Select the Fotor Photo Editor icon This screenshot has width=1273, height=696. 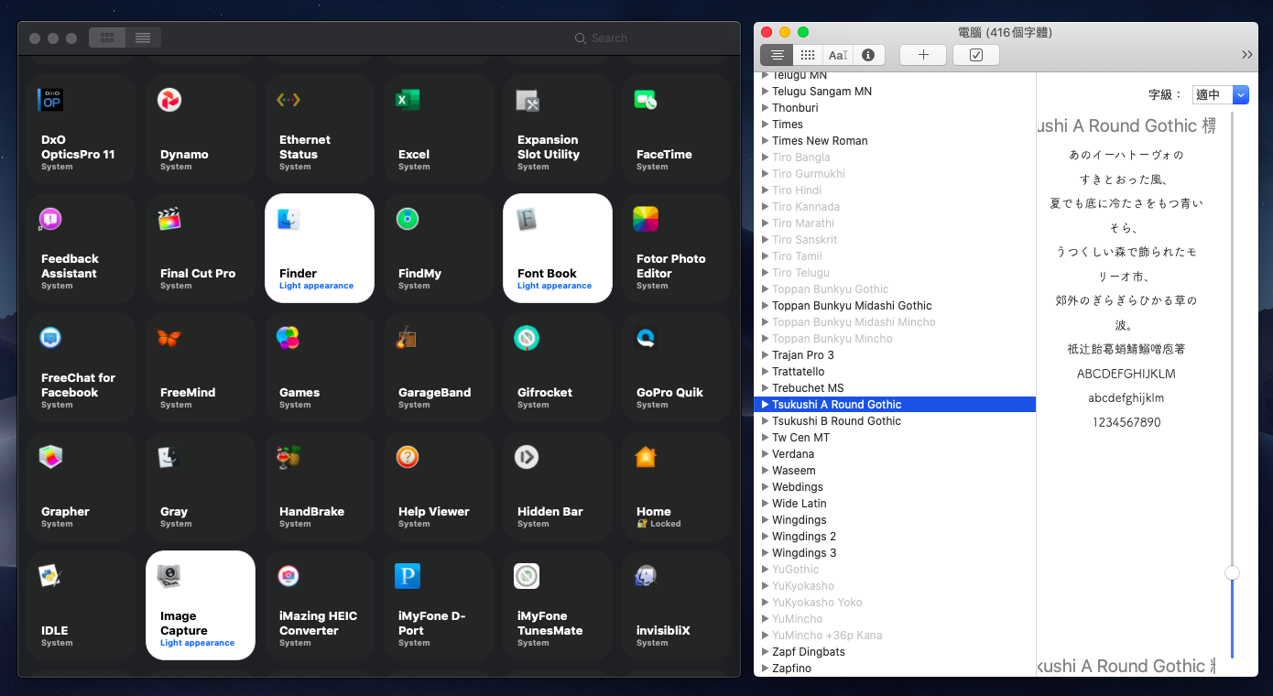tap(646, 218)
